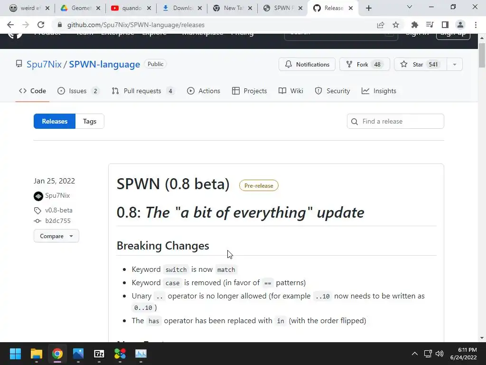The width and height of the screenshot is (486, 365).
Task: Reload the page with the refresh icon
Action: click(x=41, y=25)
